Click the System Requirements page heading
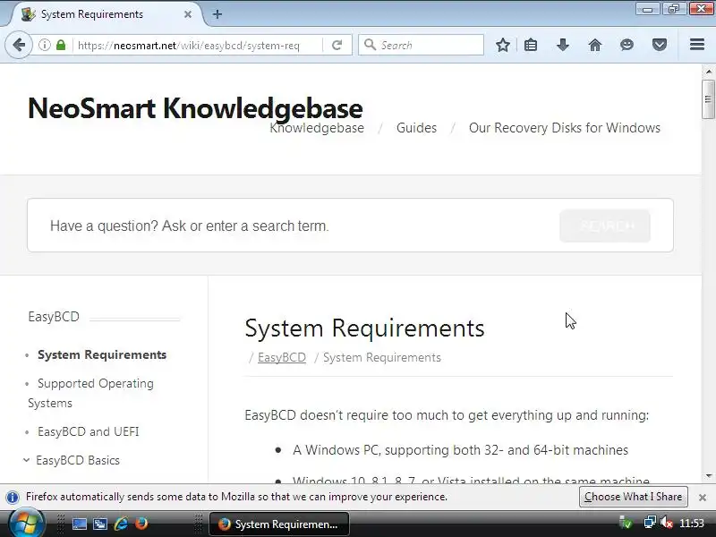Screen dimensions: 716x537 (364, 328)
